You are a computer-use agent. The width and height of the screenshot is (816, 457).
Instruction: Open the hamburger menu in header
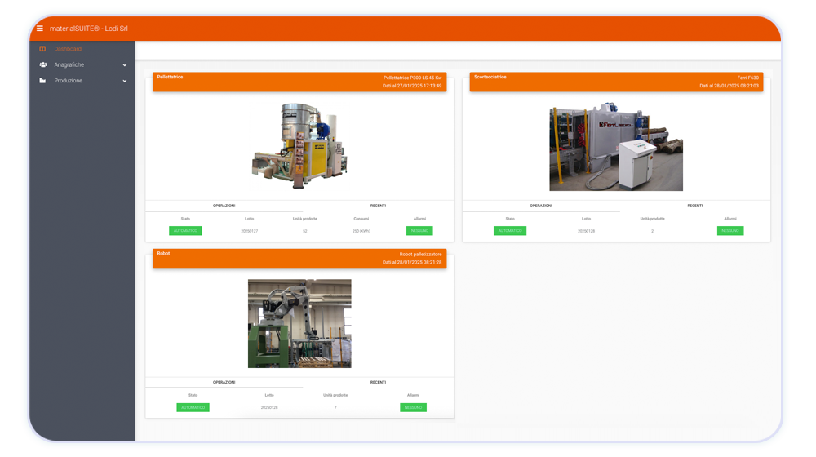(40, 29)
